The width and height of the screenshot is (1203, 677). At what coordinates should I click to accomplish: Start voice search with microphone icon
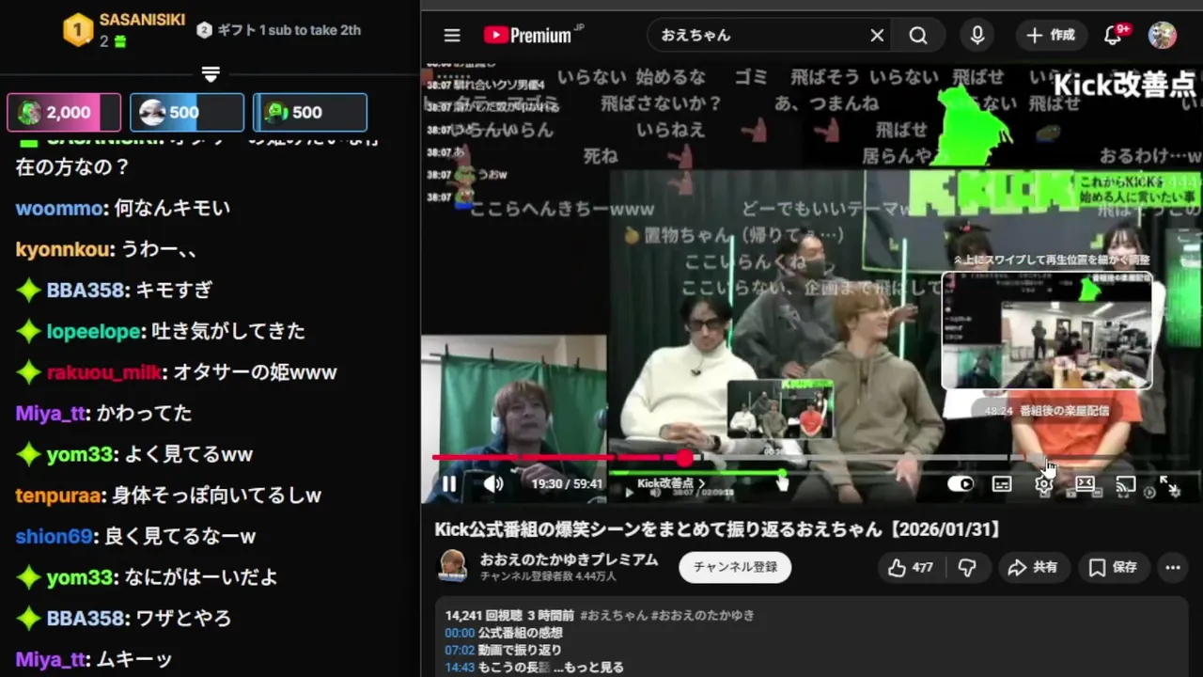(x=977, y=36)
